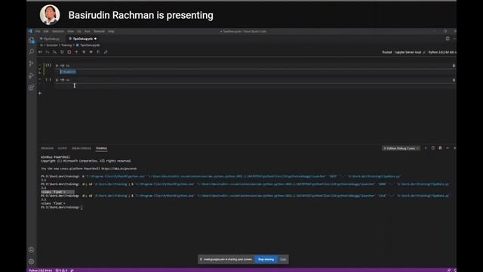Select the TipeData.ipynb editor tab

tap(82, 39)
